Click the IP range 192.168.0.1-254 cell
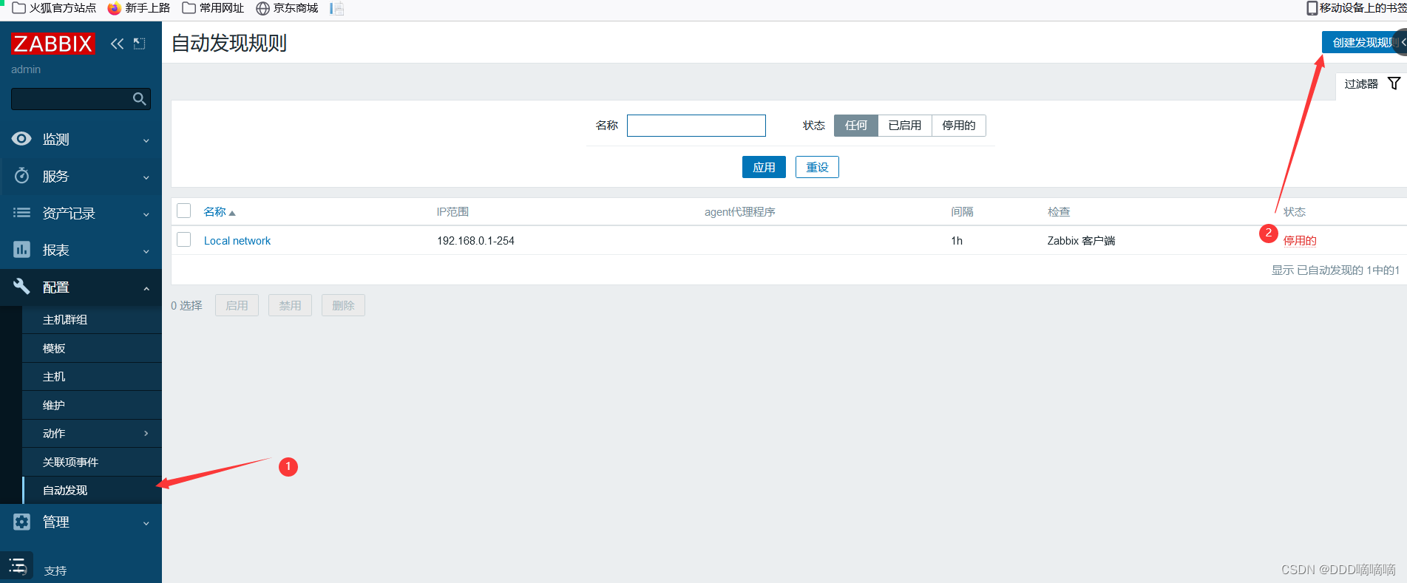Viewport: 1407px width, 583px height. [475, 241]
